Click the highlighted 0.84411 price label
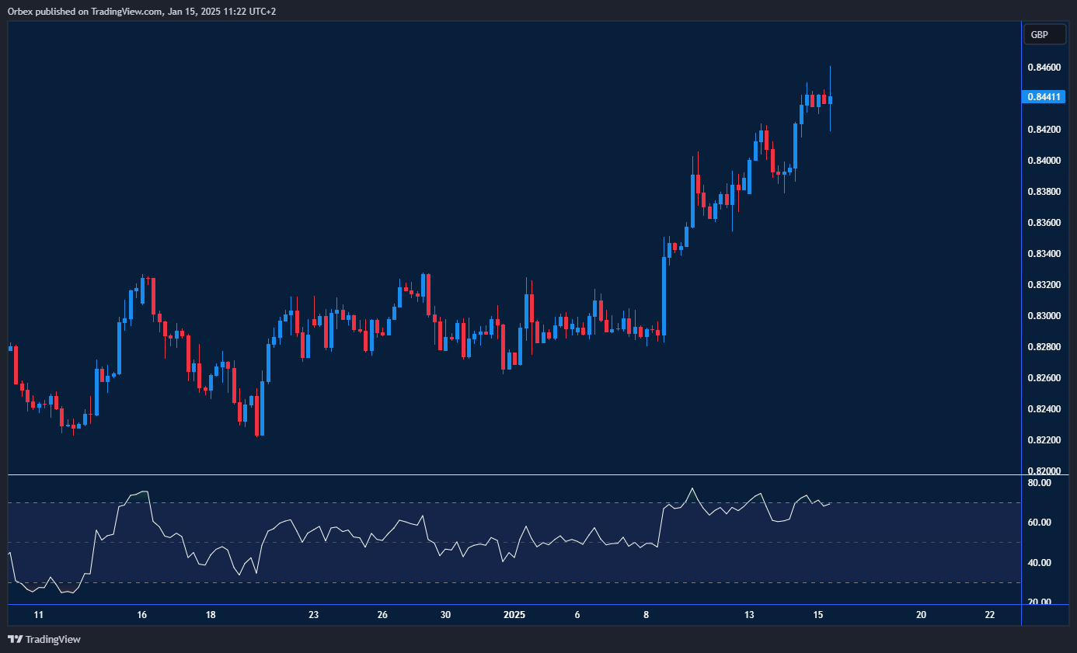The width and height of the screenshot is (1077, 653). click(x=1044, y=96)
